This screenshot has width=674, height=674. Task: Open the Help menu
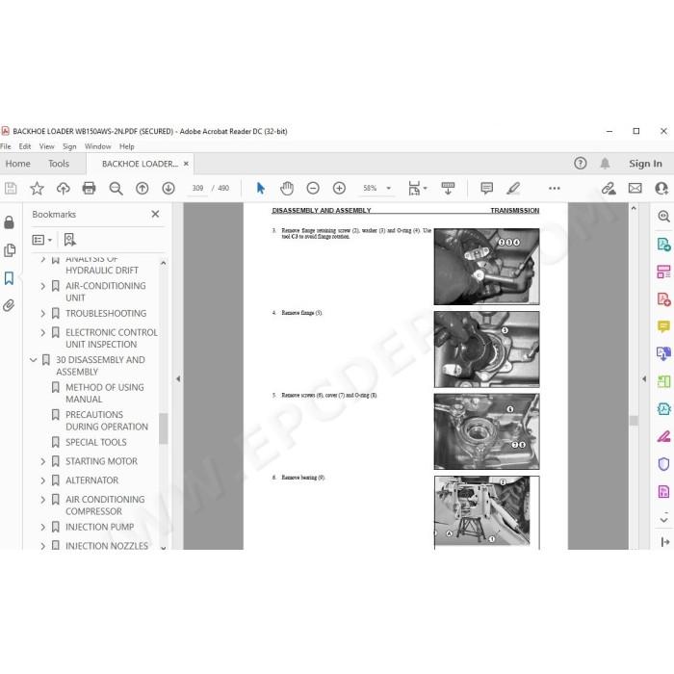127,146
